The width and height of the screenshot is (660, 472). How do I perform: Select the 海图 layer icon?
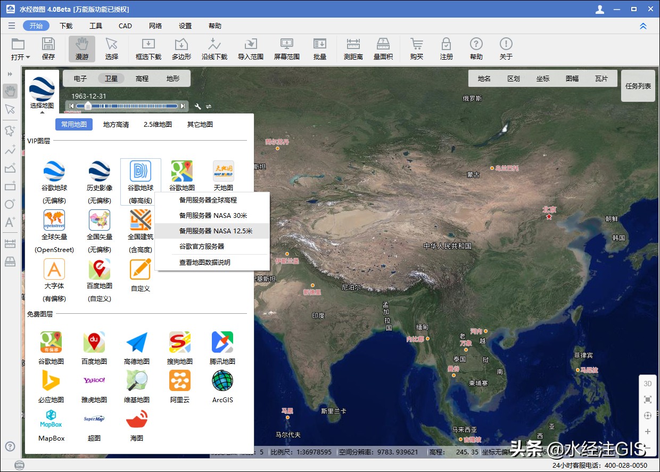pyautogui.click(x=137, y=419)
